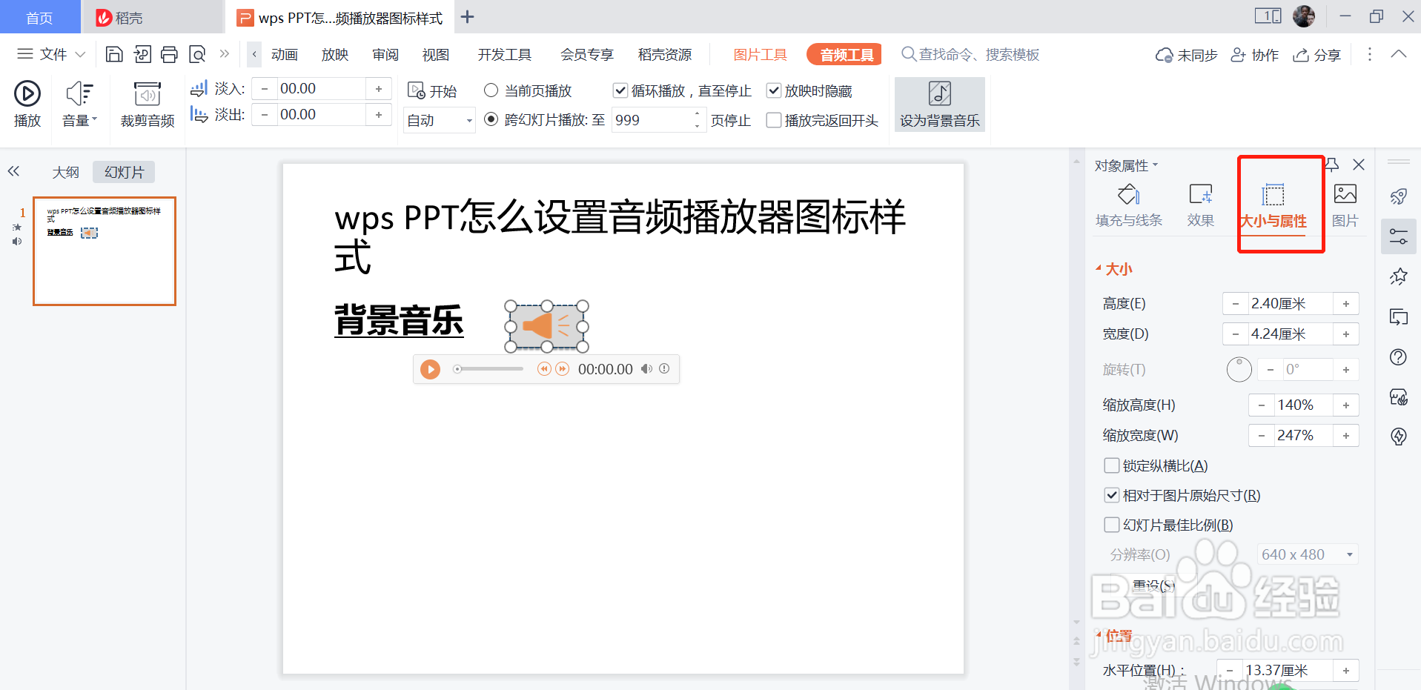
Task: Decrease Fade Out time with minus button
Action: (265, 115)
